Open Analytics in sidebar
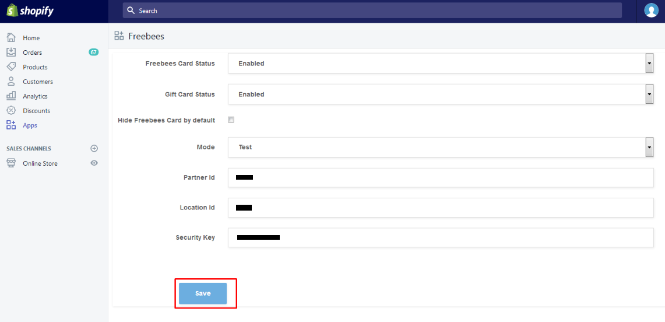This screenshot has width=665, height=322. 35,96
